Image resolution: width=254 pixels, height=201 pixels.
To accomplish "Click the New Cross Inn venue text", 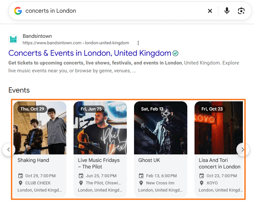I will [160, 183].
